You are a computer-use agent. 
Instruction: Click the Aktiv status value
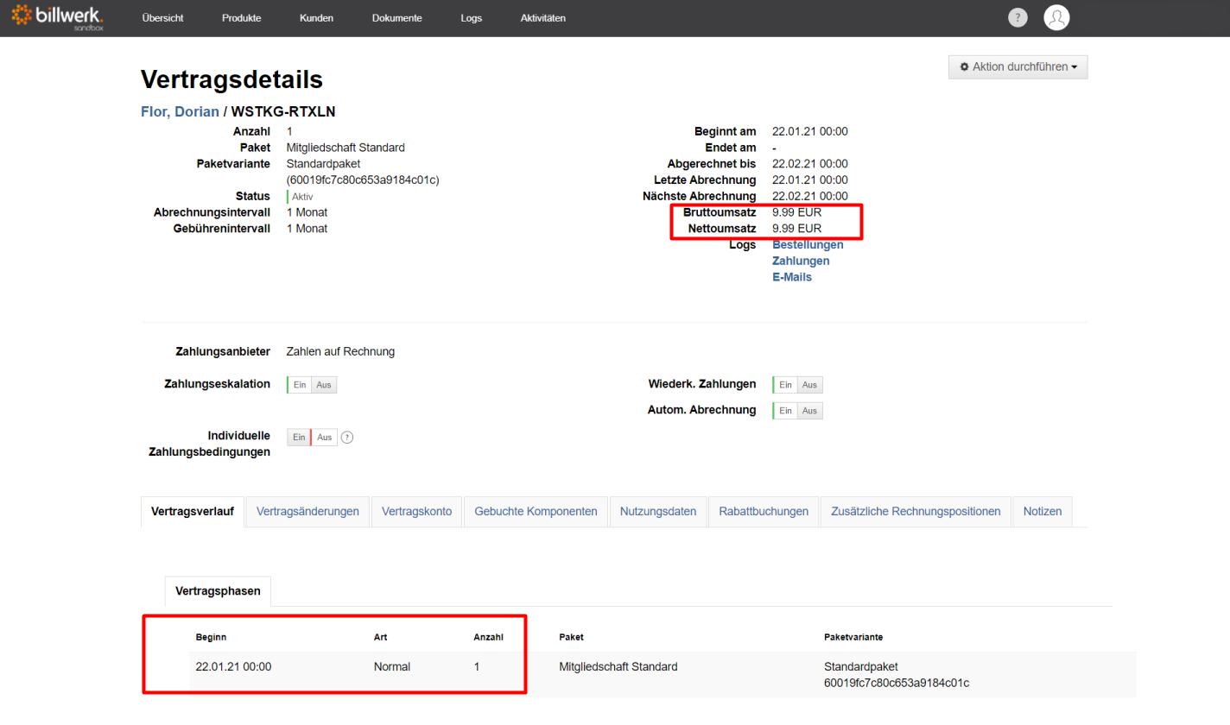coord(302,197)
